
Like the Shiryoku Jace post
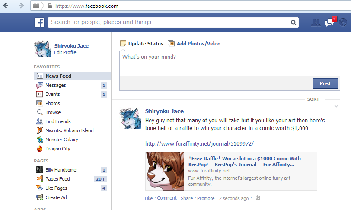click(149, 198)
